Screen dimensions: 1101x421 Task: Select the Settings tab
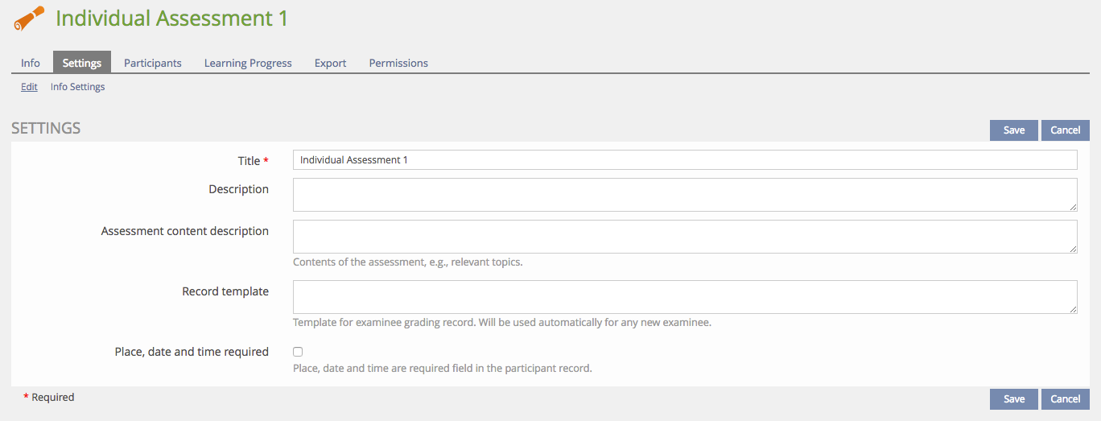pyautogui.click(x=82, y=63)
